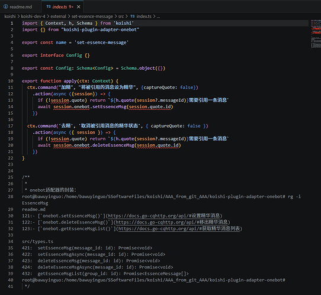
Task: Open the koishi-dev-4 breadcrumb segment
Action: [33, 17]
